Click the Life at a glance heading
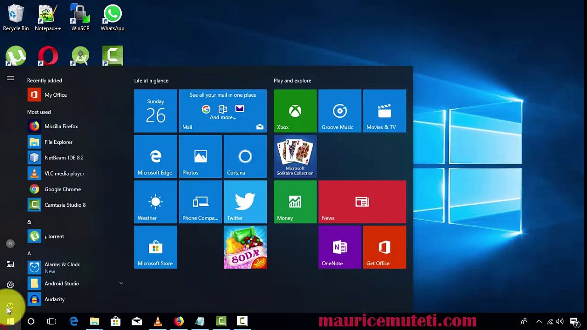 (151, 81)
